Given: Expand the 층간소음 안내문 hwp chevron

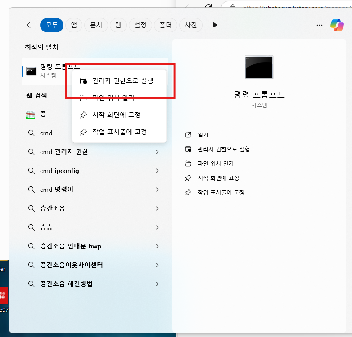Looking at the screenshot, I should click(157, 246).
